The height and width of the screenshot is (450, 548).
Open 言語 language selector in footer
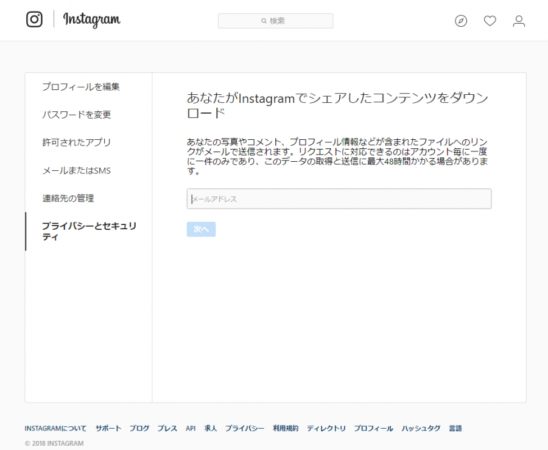[x=455, y=428]
